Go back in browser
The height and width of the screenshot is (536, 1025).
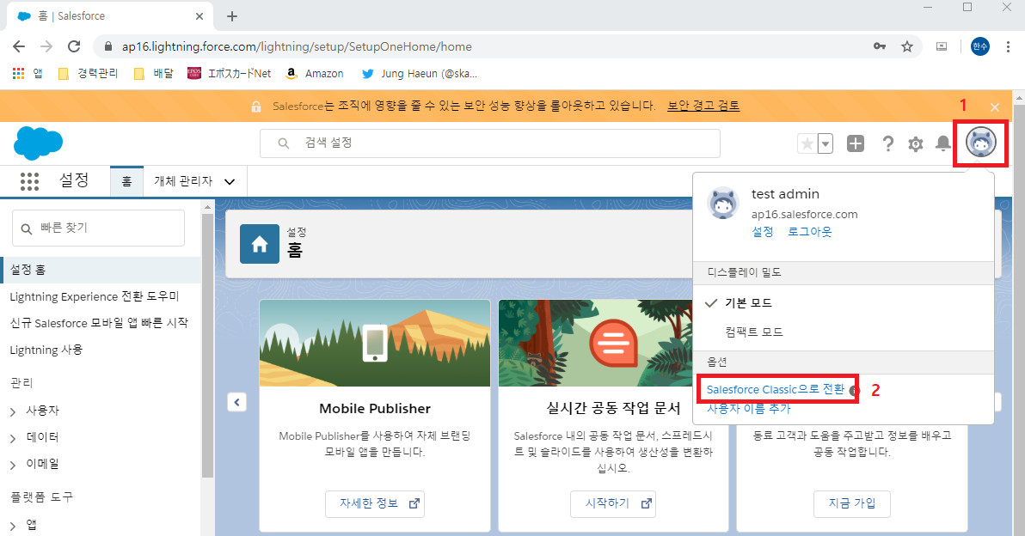coord(19,46)
